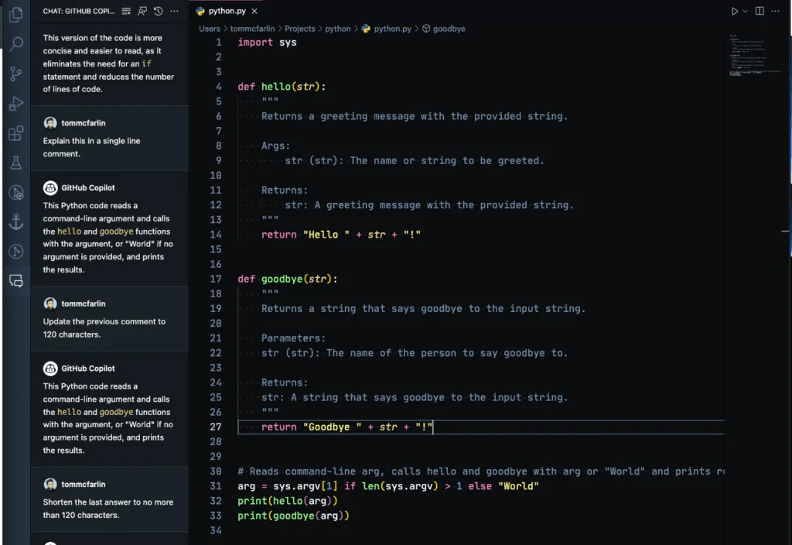Open chat panel more actions ellipsis

tap(174, 11)
